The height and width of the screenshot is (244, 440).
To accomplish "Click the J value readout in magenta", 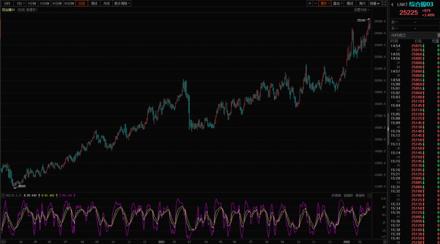I will 65,195.
